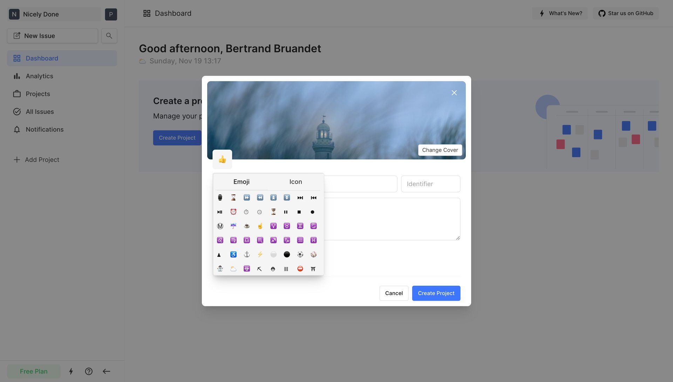Pick the Aries zodiac emoji
Image resolution: width=673 pixels, height=382 pixels.
273,226
